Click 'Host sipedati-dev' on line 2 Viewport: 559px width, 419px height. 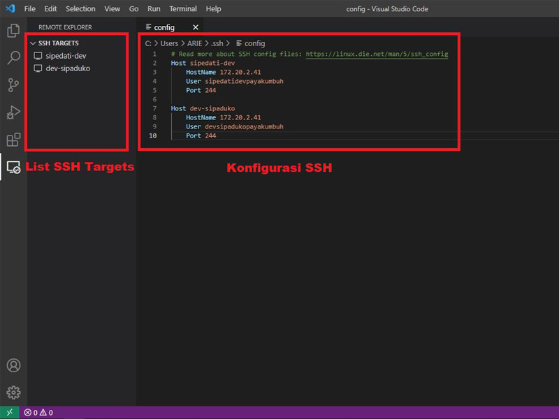click(x=203, y=63)
